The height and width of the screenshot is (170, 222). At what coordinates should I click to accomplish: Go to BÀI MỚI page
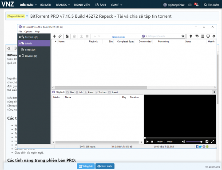45,5
